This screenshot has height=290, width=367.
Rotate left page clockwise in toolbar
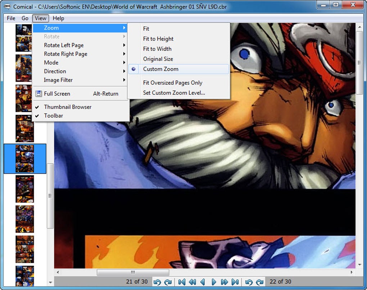(x=168, y=282)
